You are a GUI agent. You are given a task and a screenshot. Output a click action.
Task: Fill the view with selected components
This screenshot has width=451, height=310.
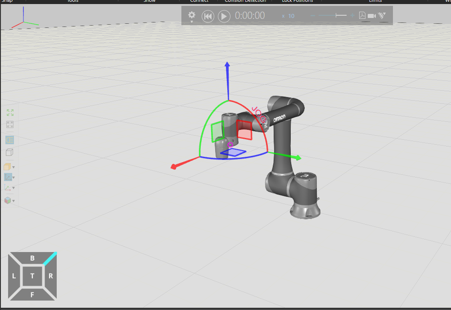point(10,124)
